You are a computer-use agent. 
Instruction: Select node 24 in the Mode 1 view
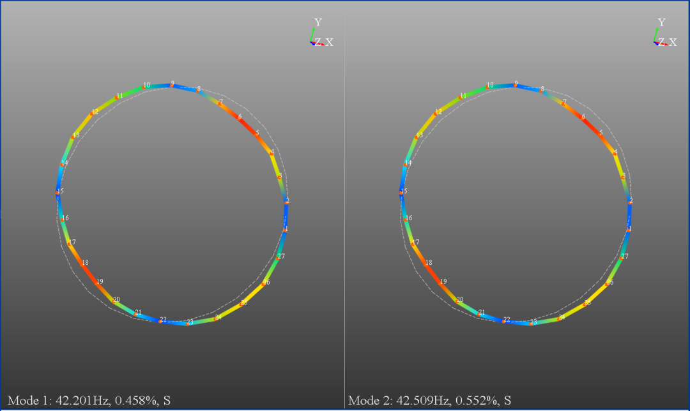click(x=216, y=318)
